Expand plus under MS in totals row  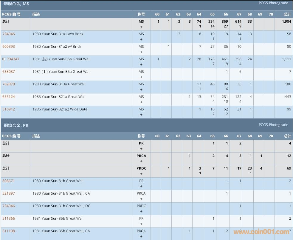(x=141, y=27)
